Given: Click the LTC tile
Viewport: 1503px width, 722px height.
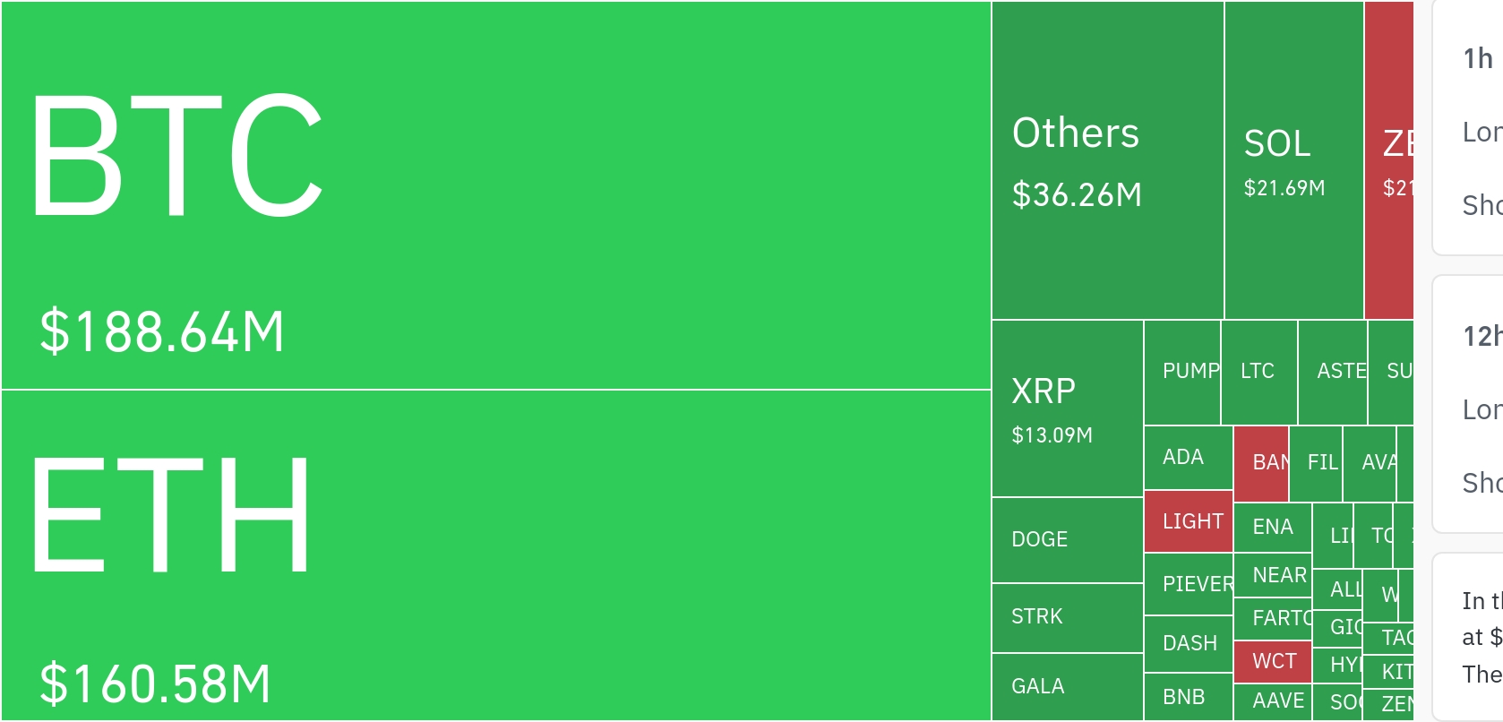Looking at the screenshot, I should point(1258,373).
